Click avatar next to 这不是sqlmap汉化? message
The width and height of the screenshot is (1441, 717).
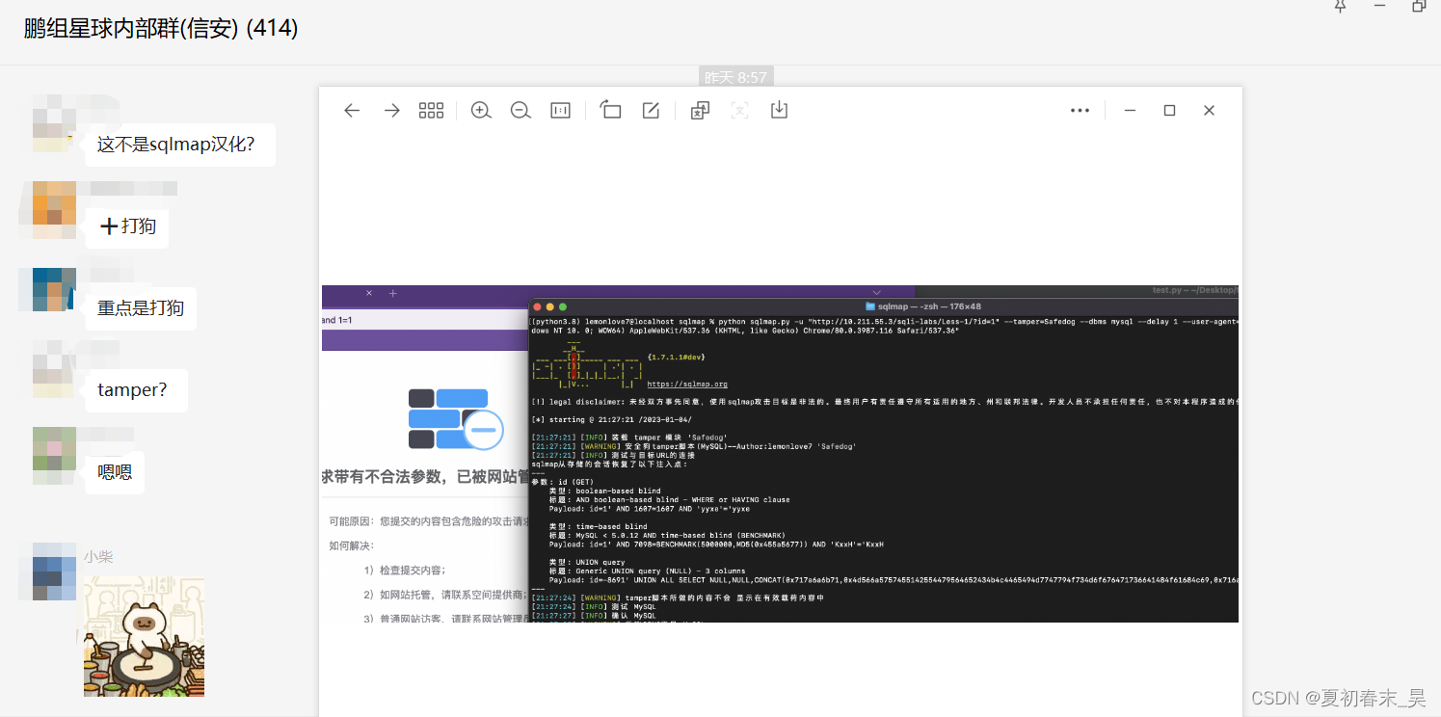tap(54, 123)
